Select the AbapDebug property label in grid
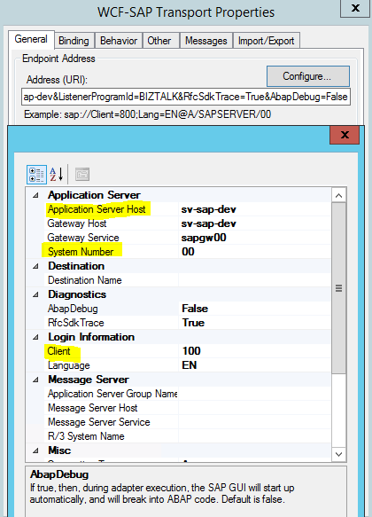Image resolution: width=372 pixels, height=517 pixels. (74, 309)
